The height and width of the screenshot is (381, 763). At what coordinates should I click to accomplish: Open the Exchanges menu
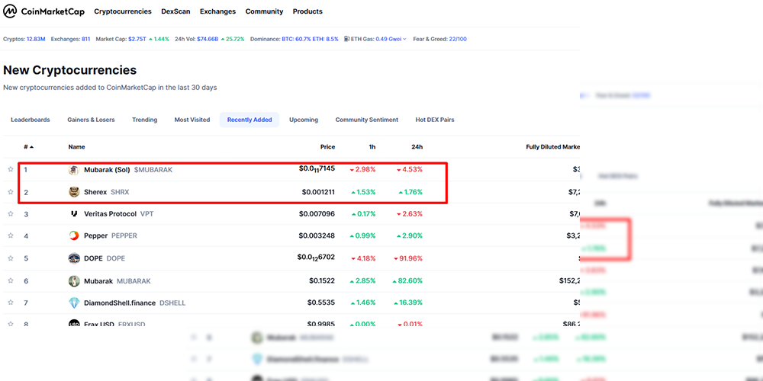[x=217, y=11]
